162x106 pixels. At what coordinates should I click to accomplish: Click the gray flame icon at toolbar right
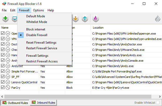[x=158, y=19]
